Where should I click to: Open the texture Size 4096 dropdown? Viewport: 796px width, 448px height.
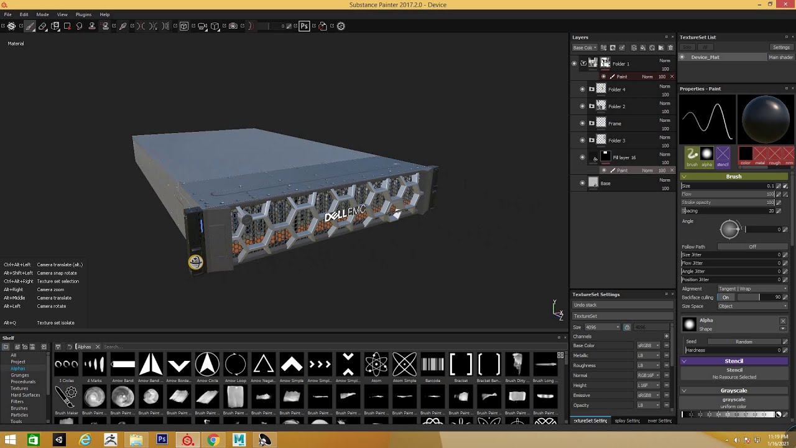[x=602, y=327]
